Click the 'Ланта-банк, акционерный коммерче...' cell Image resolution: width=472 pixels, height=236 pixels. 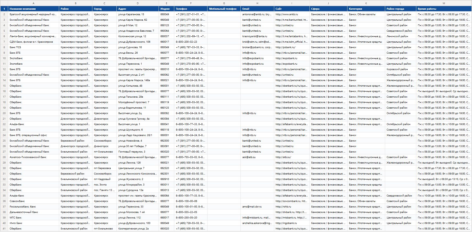33,36
